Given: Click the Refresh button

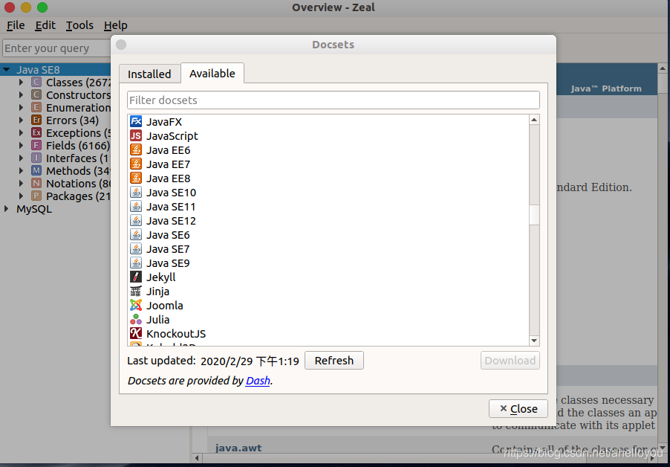Looking at the screenshot, I should [334, 361].
